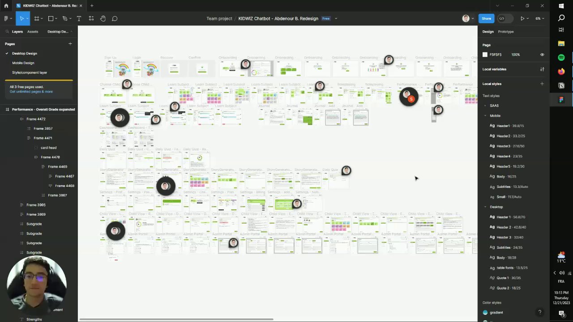Image resolution: width=573 pixels, height=322 pixels.
Task: Open Notion from the taskbar
Action: [x=561, y=85]
